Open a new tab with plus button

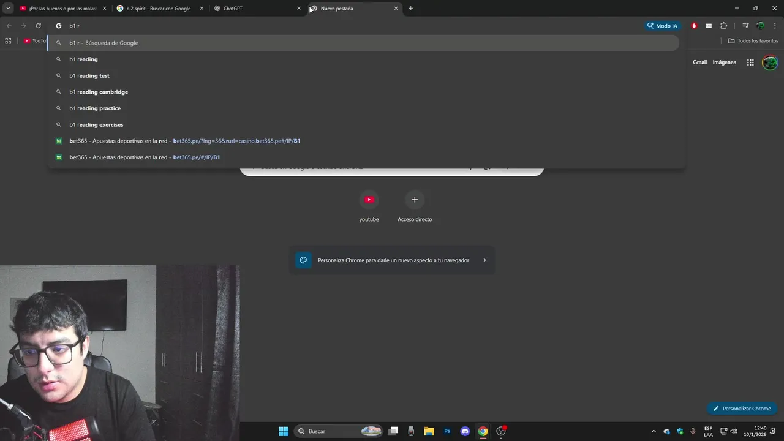point(410,9)
